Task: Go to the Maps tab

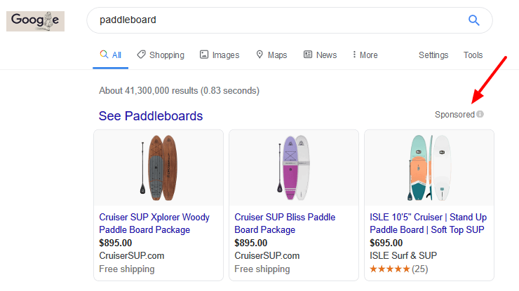Action: coord(271,55)
